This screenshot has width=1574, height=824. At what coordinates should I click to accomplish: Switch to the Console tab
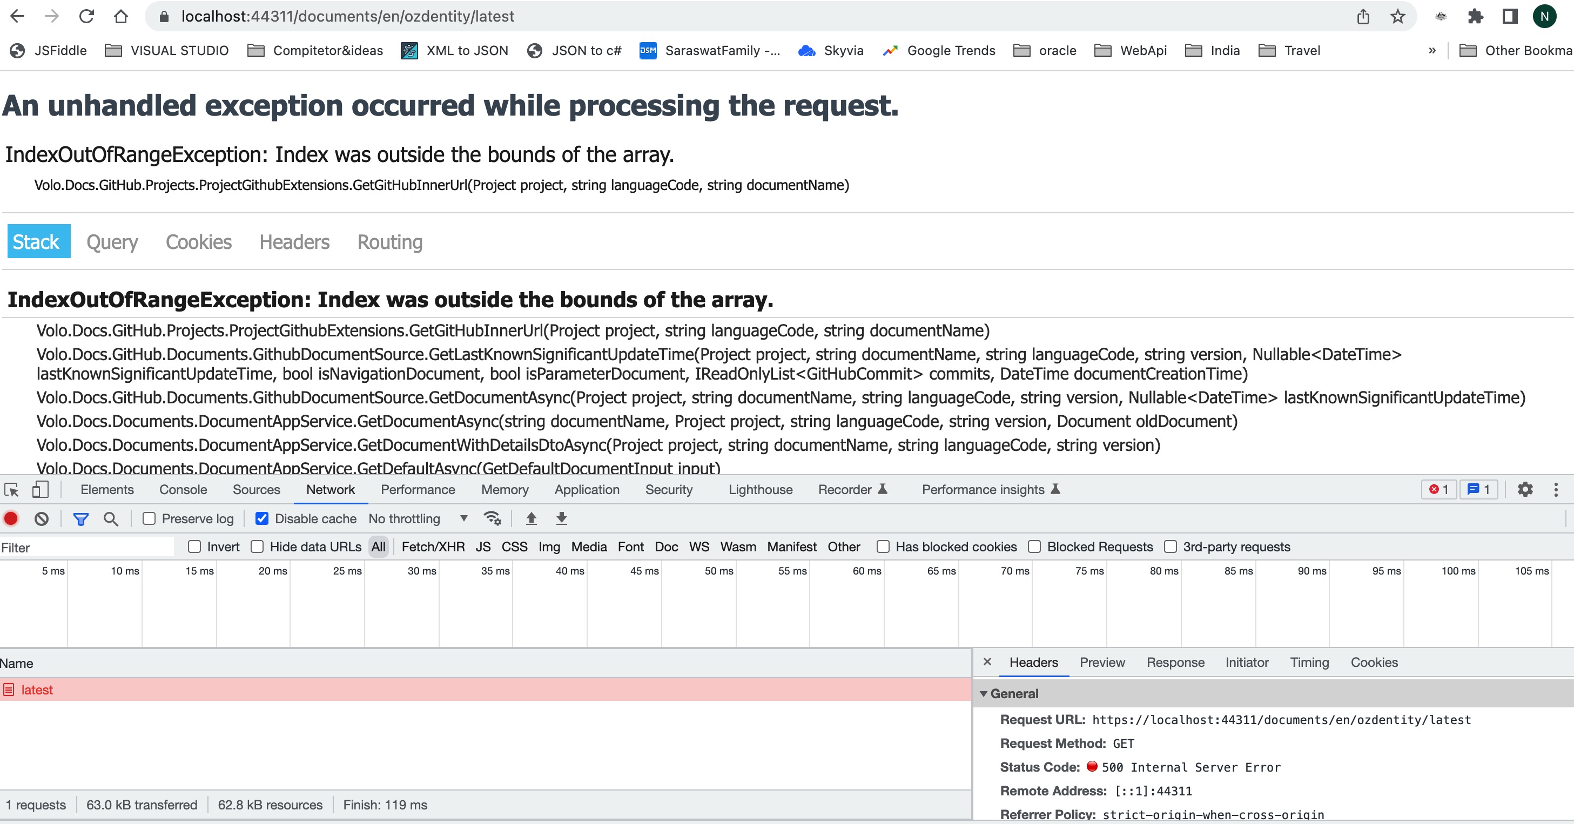pyautogui.click(x=183, y=489)
